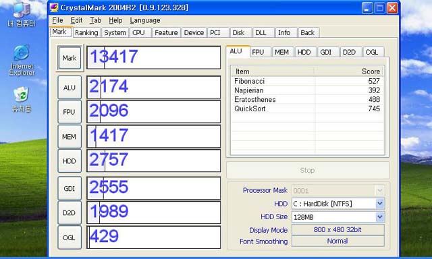This screenshot has width=432, height=259.
Task: Switch to the Mark tab
Action: pos(61,32)
